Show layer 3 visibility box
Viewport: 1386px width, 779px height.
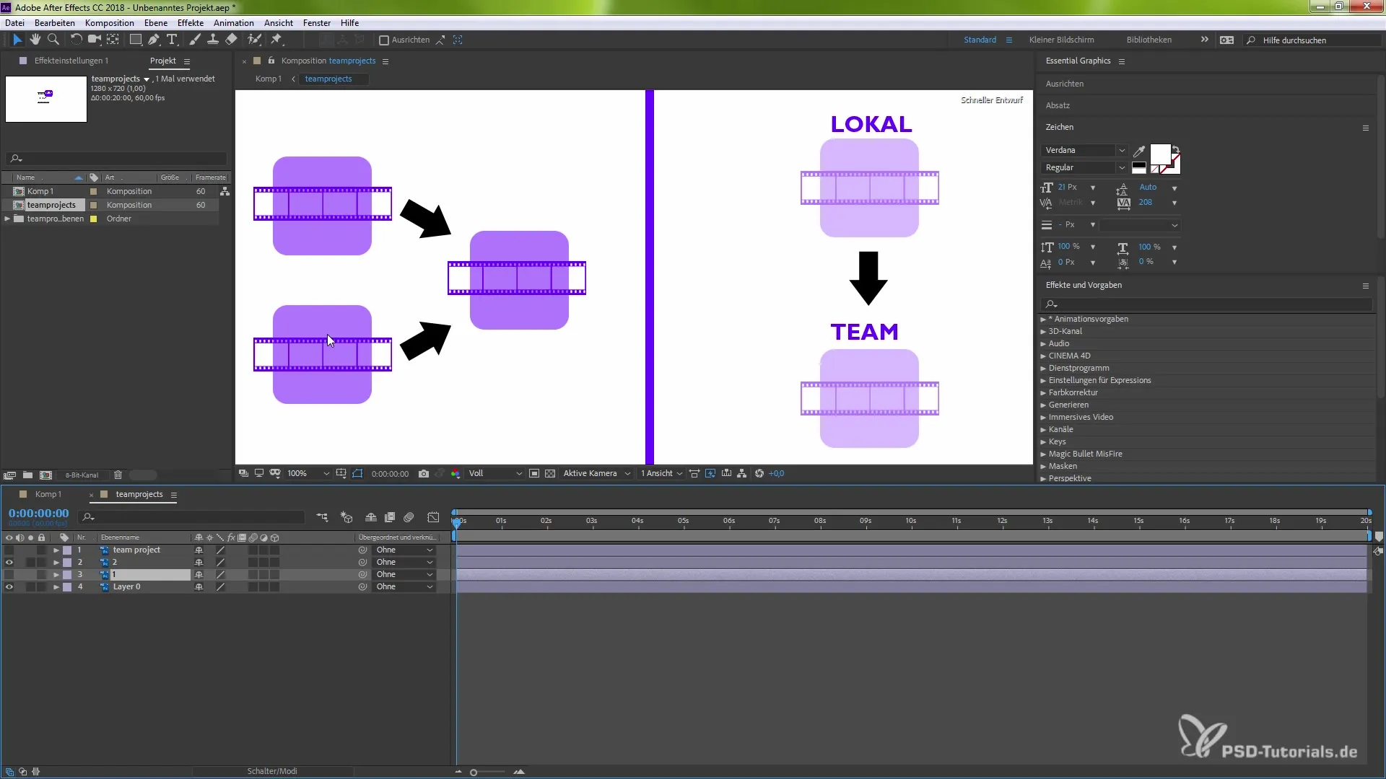[9, 575]
